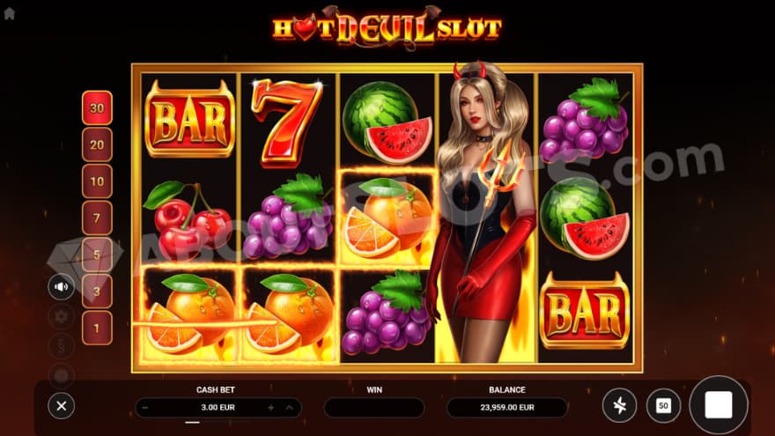Decrease cash bet with minus
This screenshot has height=436, width=775.
[x=144, y=408]
